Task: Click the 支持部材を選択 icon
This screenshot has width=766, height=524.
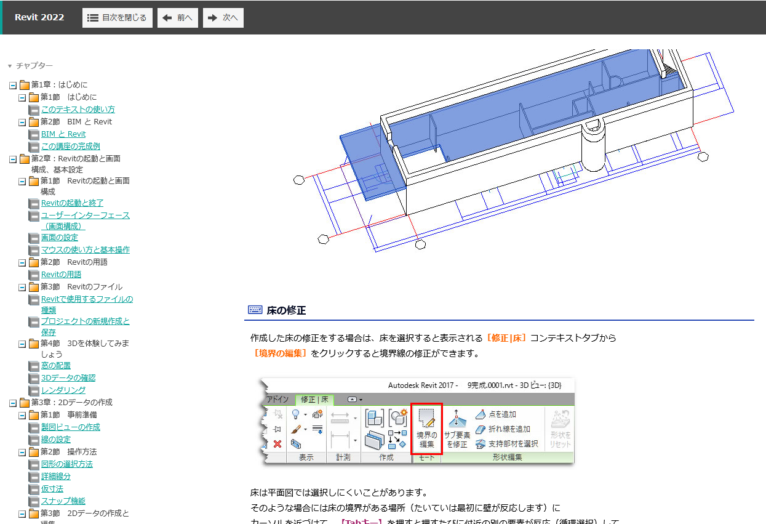Action: (x=481, y=443)
